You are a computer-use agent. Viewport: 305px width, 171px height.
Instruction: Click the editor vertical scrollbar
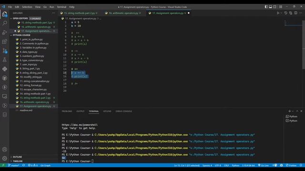[304, 45]
